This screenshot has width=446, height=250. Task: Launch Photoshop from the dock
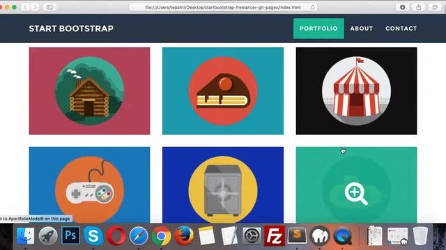click(x=70, y=235)
